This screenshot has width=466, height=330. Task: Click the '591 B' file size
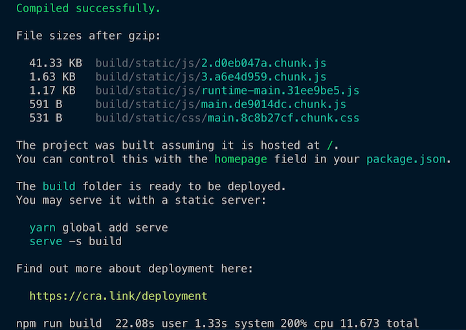(x=46, y=104)
